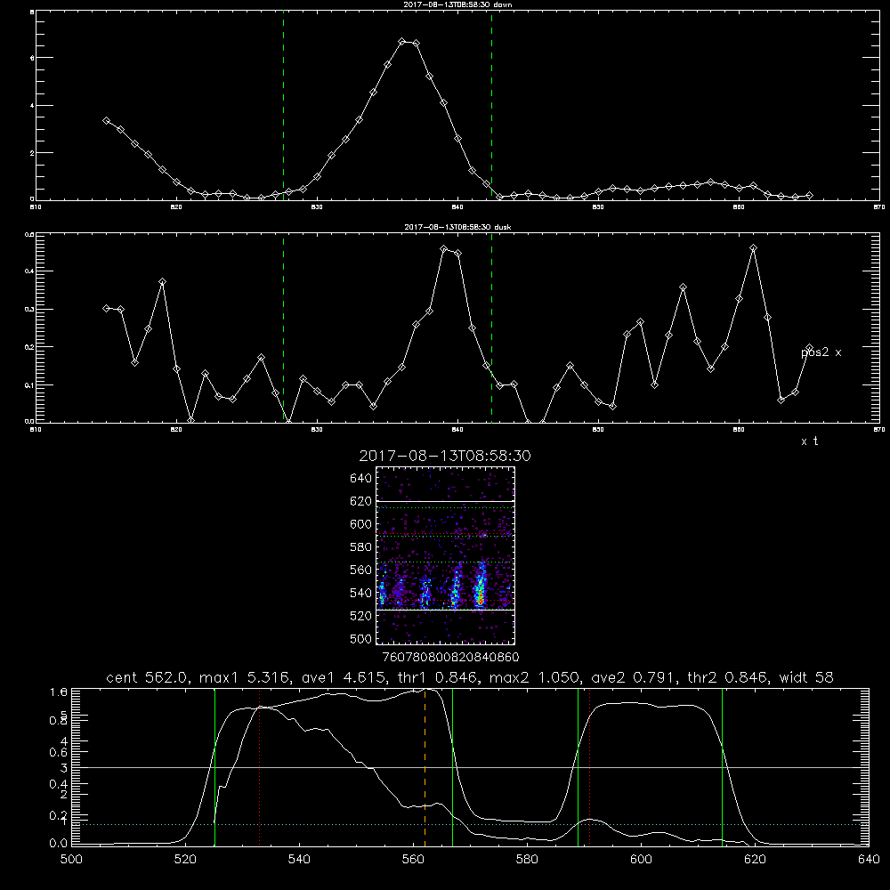Click the upper white horizontal line on heatmap

point(446,502)
